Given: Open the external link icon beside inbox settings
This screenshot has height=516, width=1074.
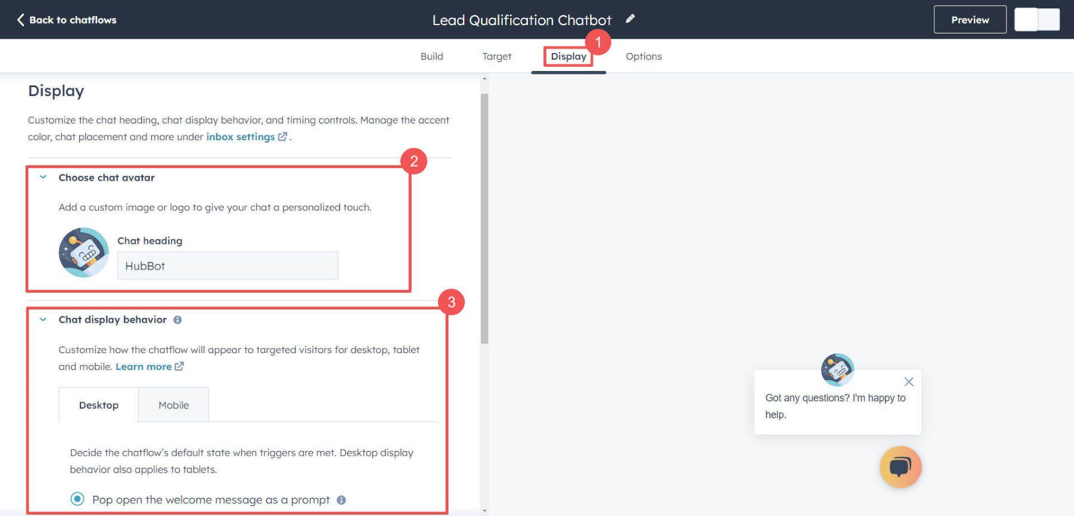Looking at the screenshot, I should [283, 137].
